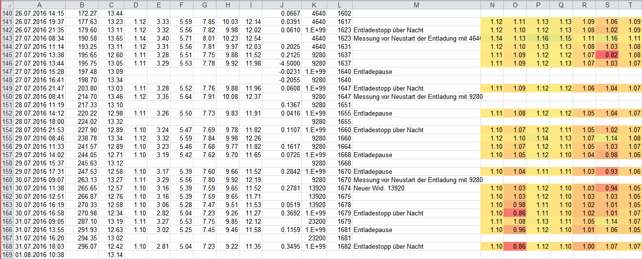Select row 145 header
This screenshot has height=259, width=642.
7,55
